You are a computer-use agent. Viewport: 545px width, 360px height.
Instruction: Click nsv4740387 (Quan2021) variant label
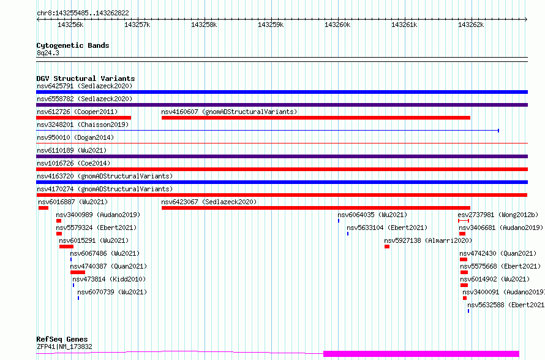coord(108,266)
